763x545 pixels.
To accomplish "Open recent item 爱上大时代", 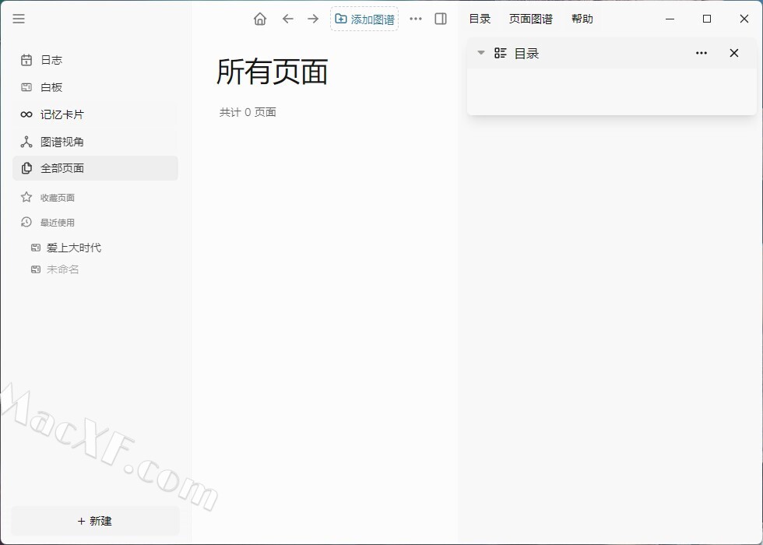I will pyautogui.click(x=73, y=248).
